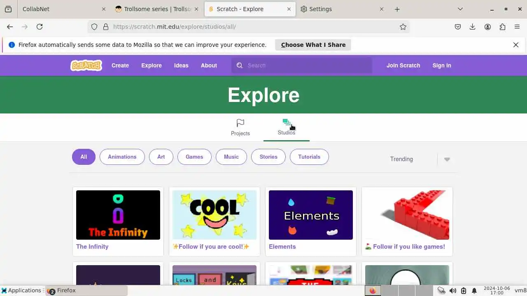
Task: Close the Trollsome series tab
Action: pyautogui.click(x=196, y=9)
